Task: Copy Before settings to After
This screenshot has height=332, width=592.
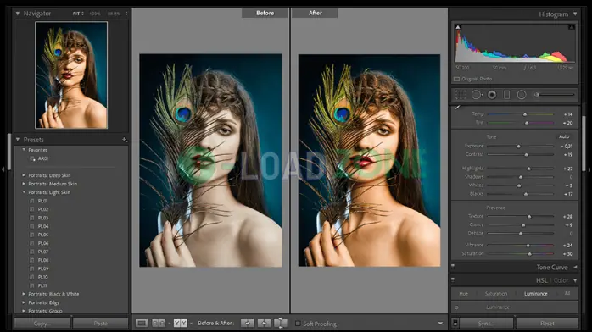Action: pyautogui.click(x=248, y=323)
